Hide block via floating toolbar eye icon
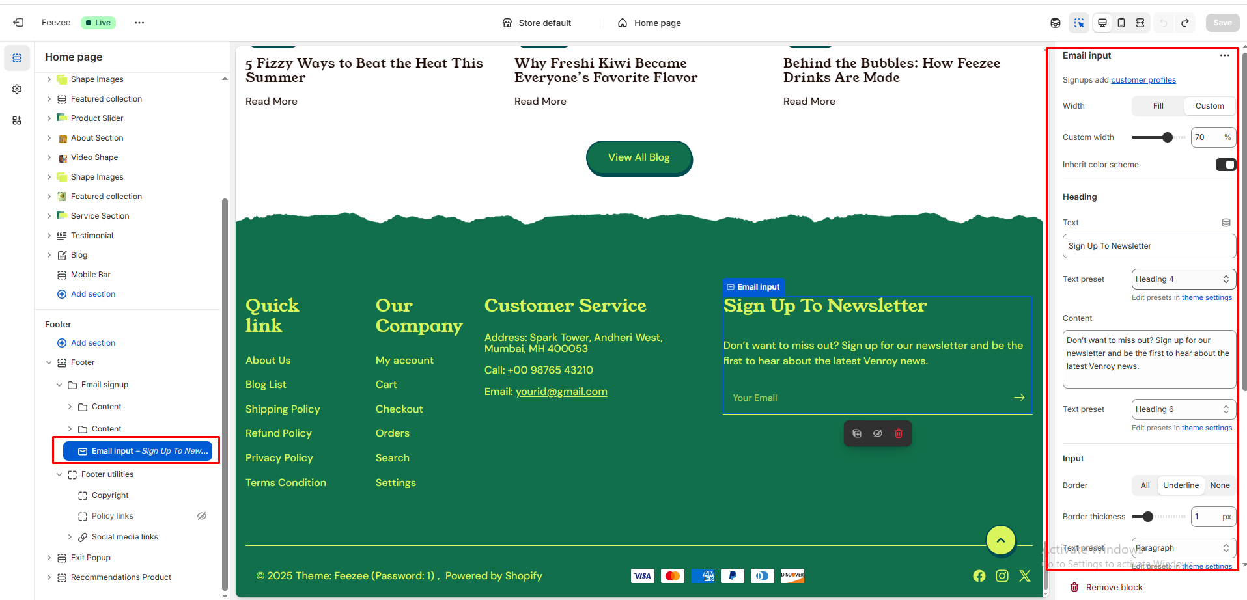The width and height of the screenshot is (1247, 600). (878, 433)
